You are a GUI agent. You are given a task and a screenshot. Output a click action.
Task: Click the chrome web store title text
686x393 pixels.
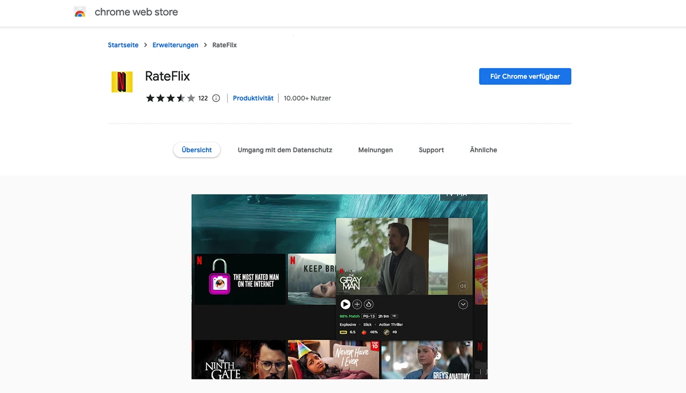[136, 12]
